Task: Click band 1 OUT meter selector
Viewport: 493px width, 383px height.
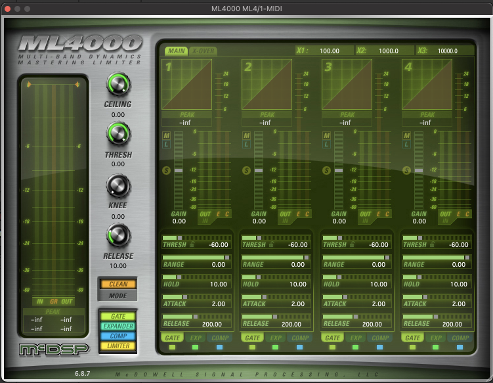Action: 205,214
